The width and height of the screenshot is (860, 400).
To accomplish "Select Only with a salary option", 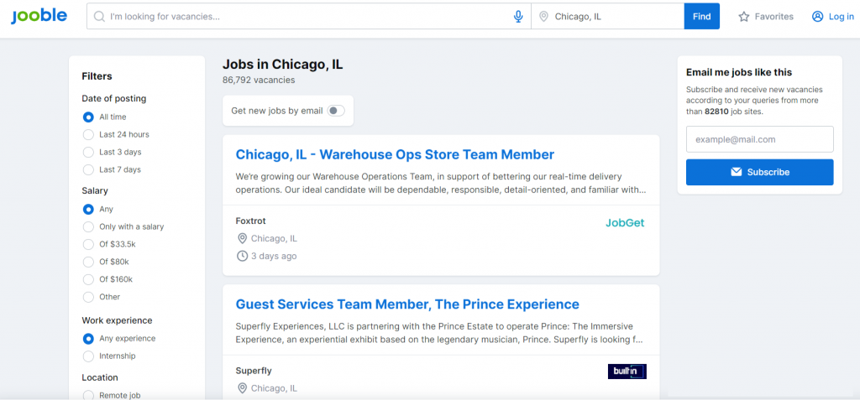I will point(88,226).
